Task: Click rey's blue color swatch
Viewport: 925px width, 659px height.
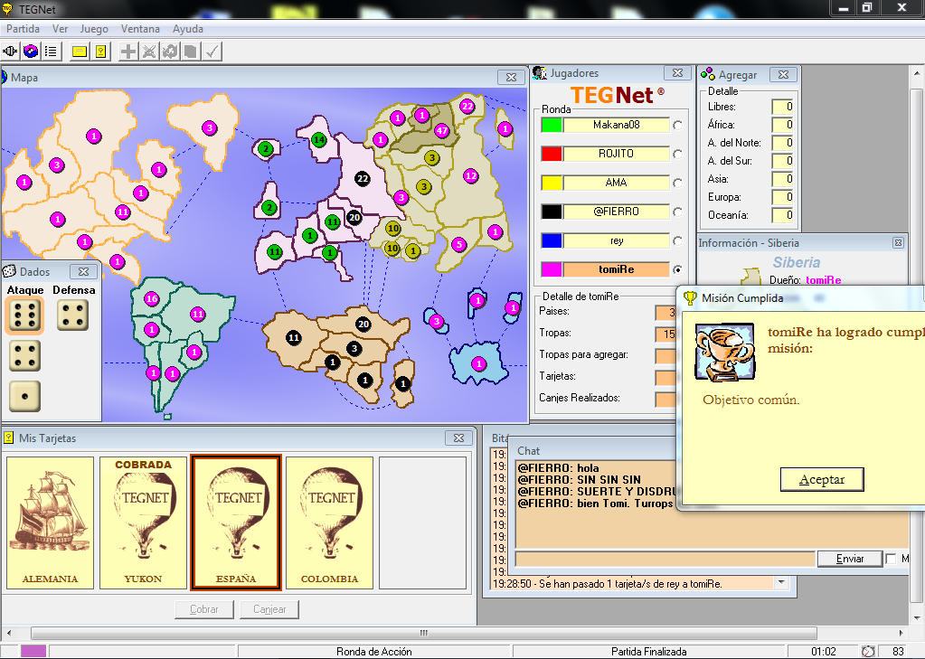Action: [x=552, y=240]
